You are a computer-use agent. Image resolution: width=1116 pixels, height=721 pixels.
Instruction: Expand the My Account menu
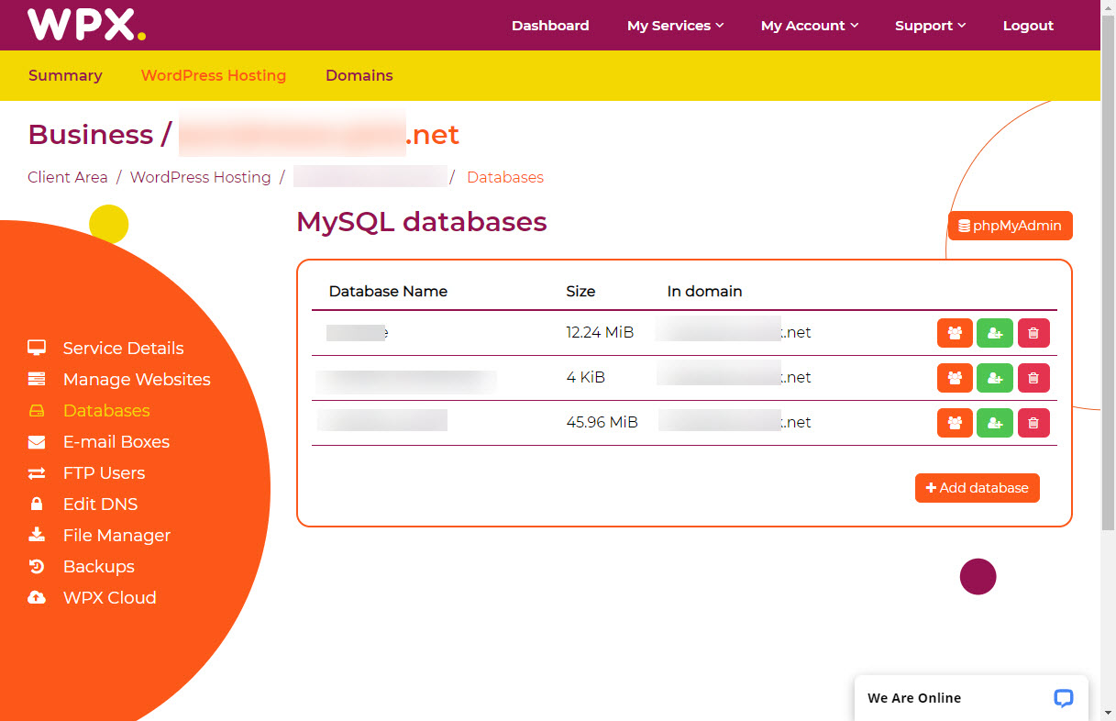point(810,26)
